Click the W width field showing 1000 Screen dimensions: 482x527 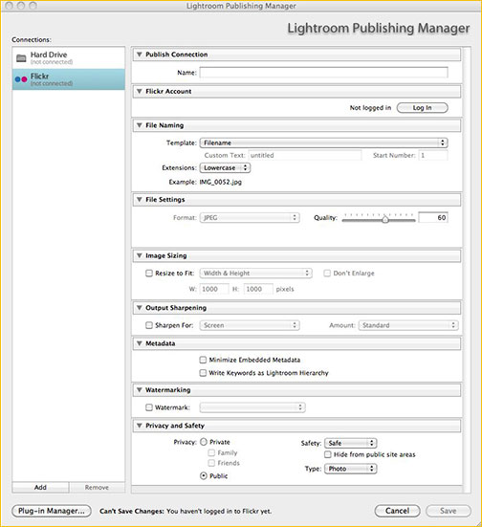click(214, 289)
